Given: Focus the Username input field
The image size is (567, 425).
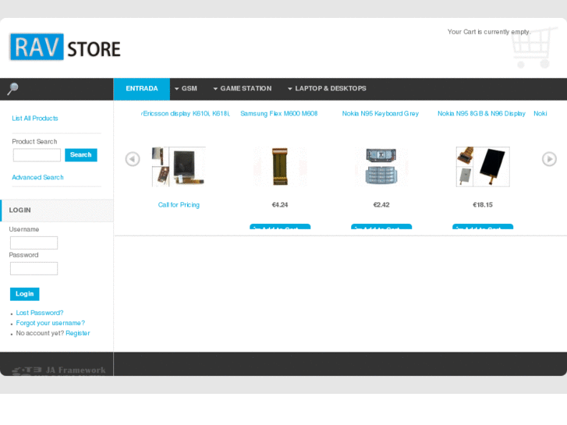Looking at the screenshot, I should coord(34,243).
